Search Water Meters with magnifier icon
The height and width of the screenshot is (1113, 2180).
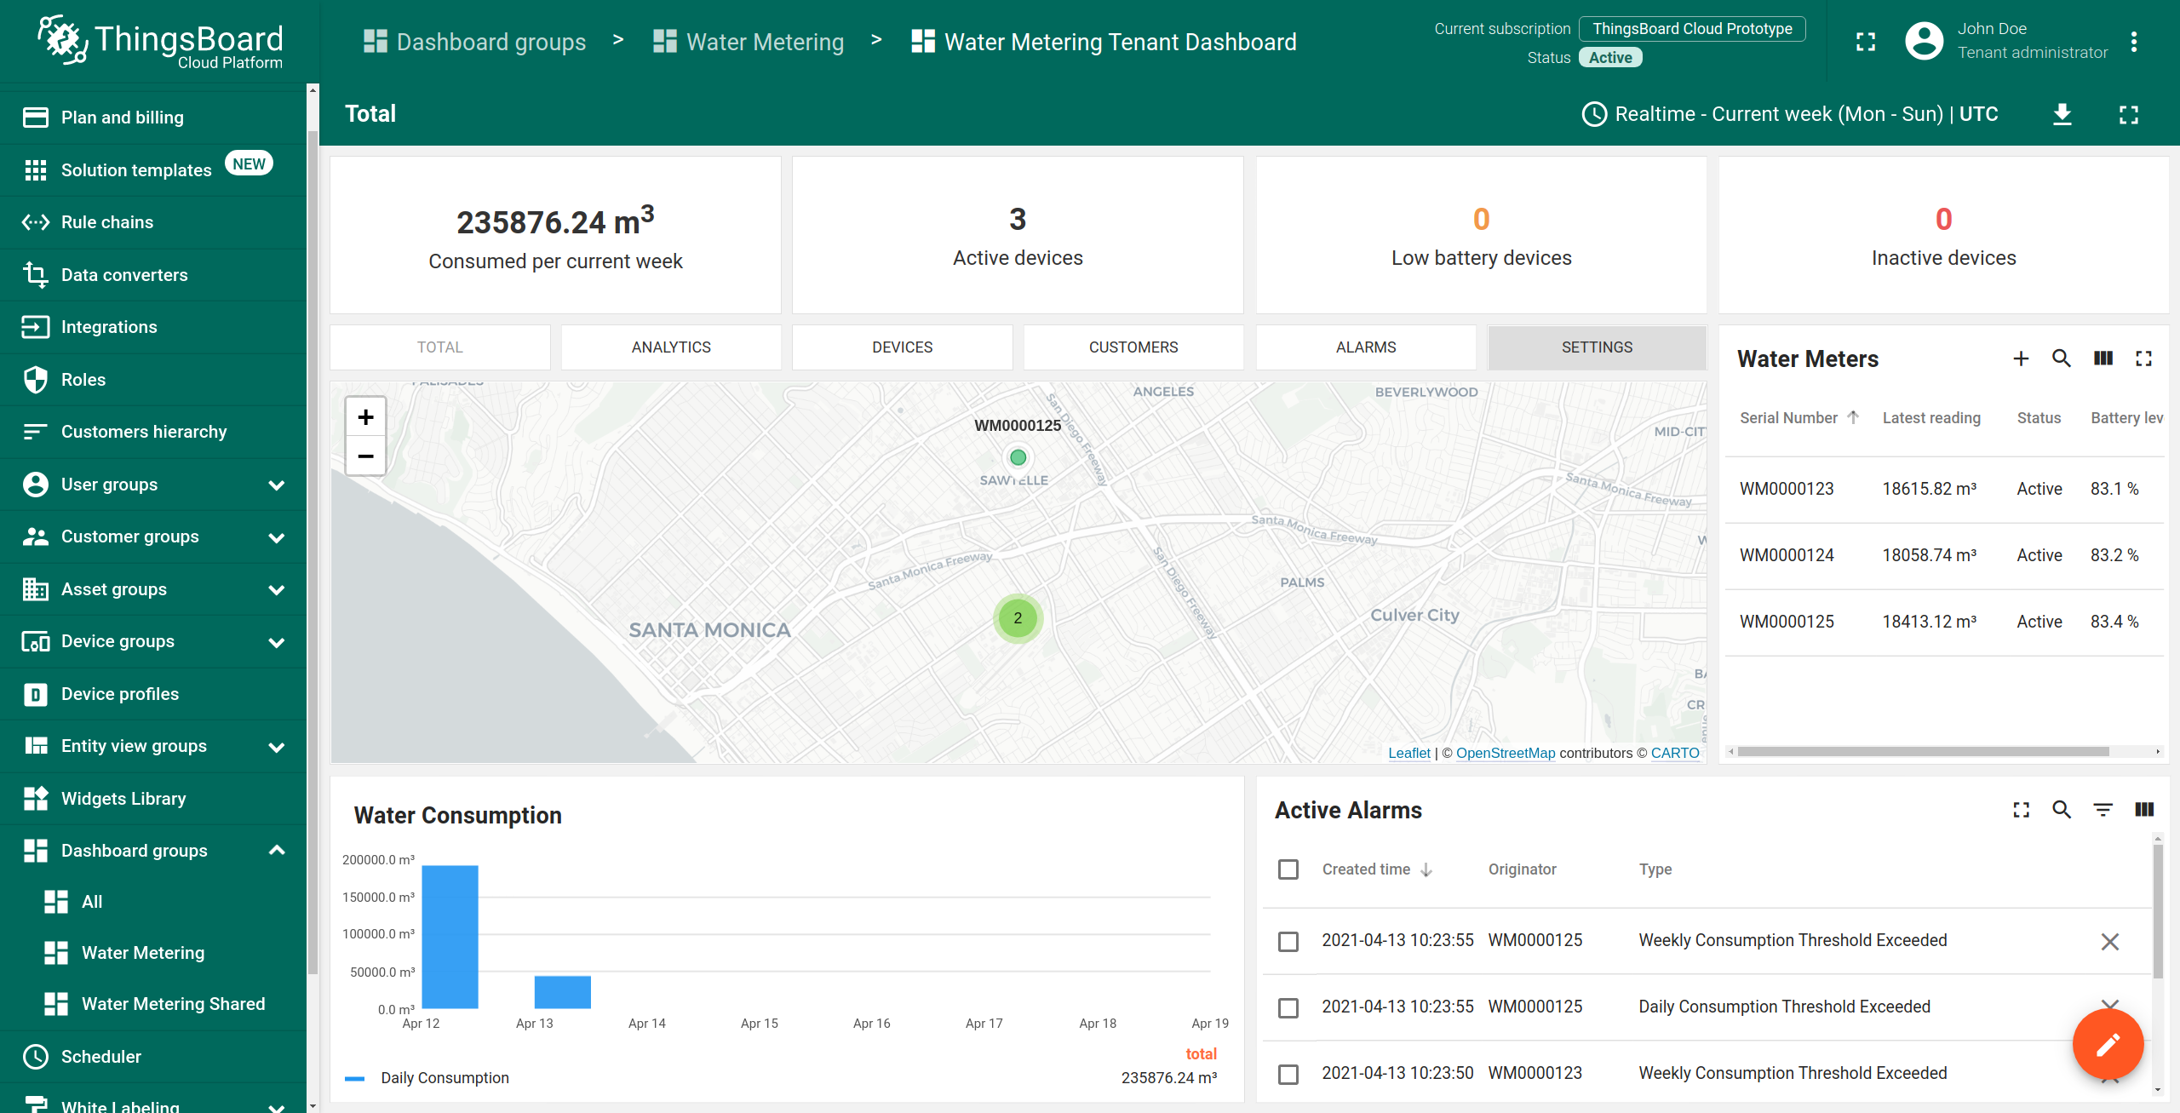tap(2061, 359)
